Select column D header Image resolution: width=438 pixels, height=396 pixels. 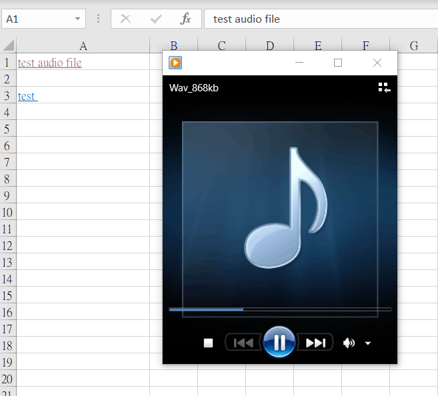click(269, 45)
